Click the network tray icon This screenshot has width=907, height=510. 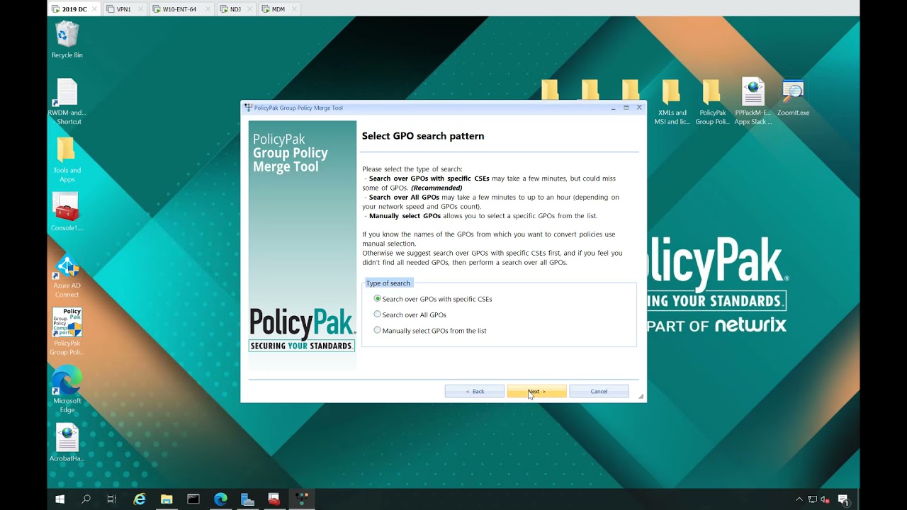(x=812, y=499)
